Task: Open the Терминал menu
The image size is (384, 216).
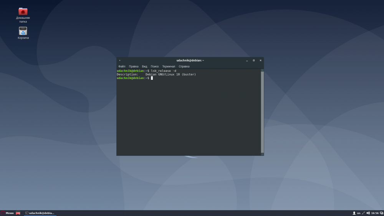Action: tap(169, 66)
